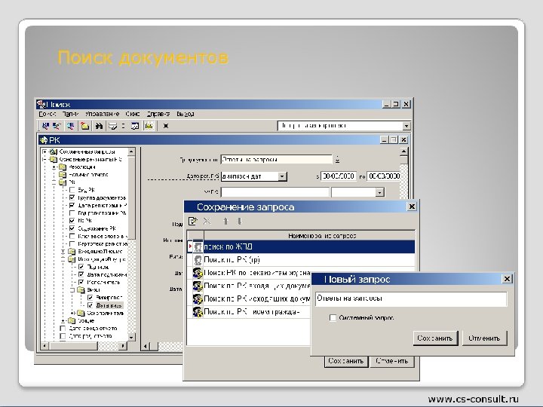This screenshot has height=407, width=543.
Task: Open the combo box in the Поиск toolbar
Action: point(406,126)
